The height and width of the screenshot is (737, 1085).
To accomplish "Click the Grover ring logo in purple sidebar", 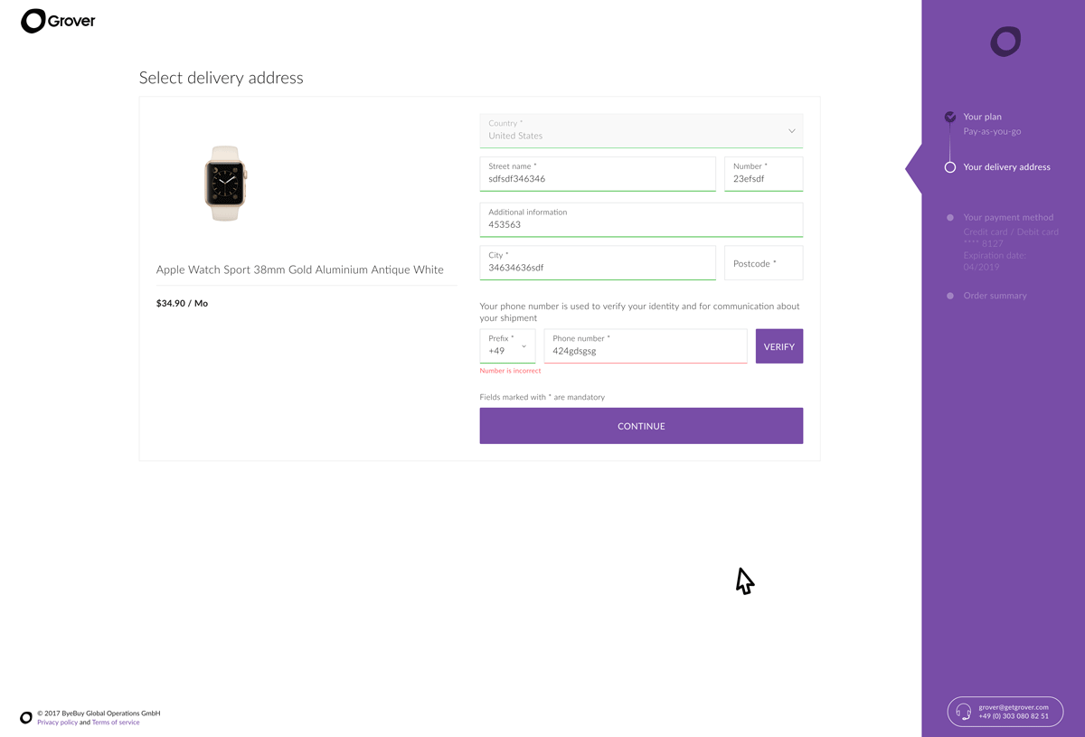I will [1005, 42].
